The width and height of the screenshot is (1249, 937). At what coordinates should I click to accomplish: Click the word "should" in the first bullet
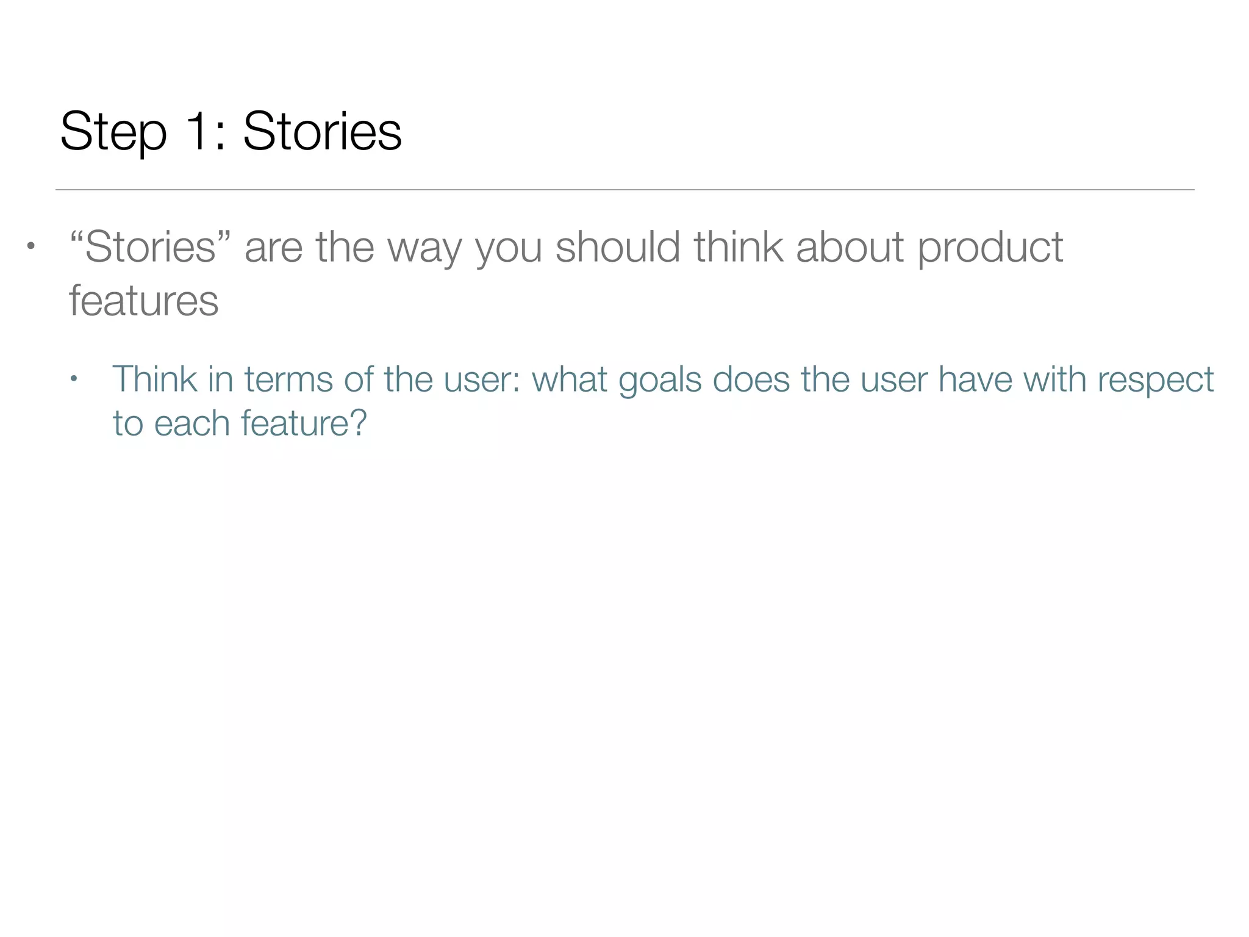click(617, 247)
